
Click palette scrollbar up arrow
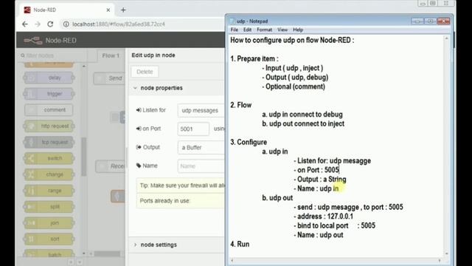tap(84, 66)
